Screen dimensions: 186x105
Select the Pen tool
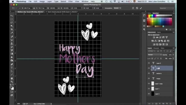[x=12, y=64]
